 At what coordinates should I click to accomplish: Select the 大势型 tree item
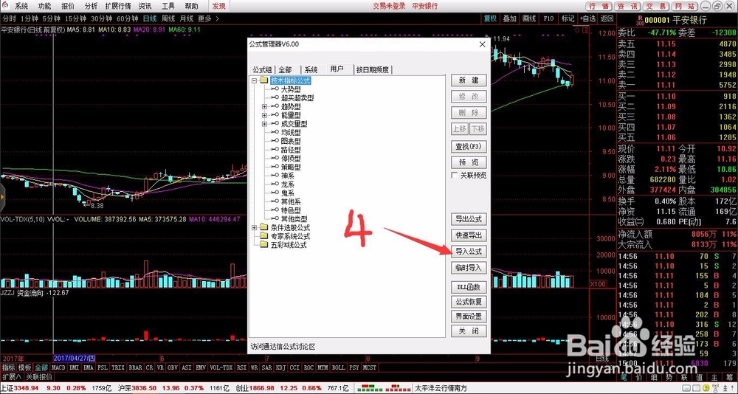(291, 89)
